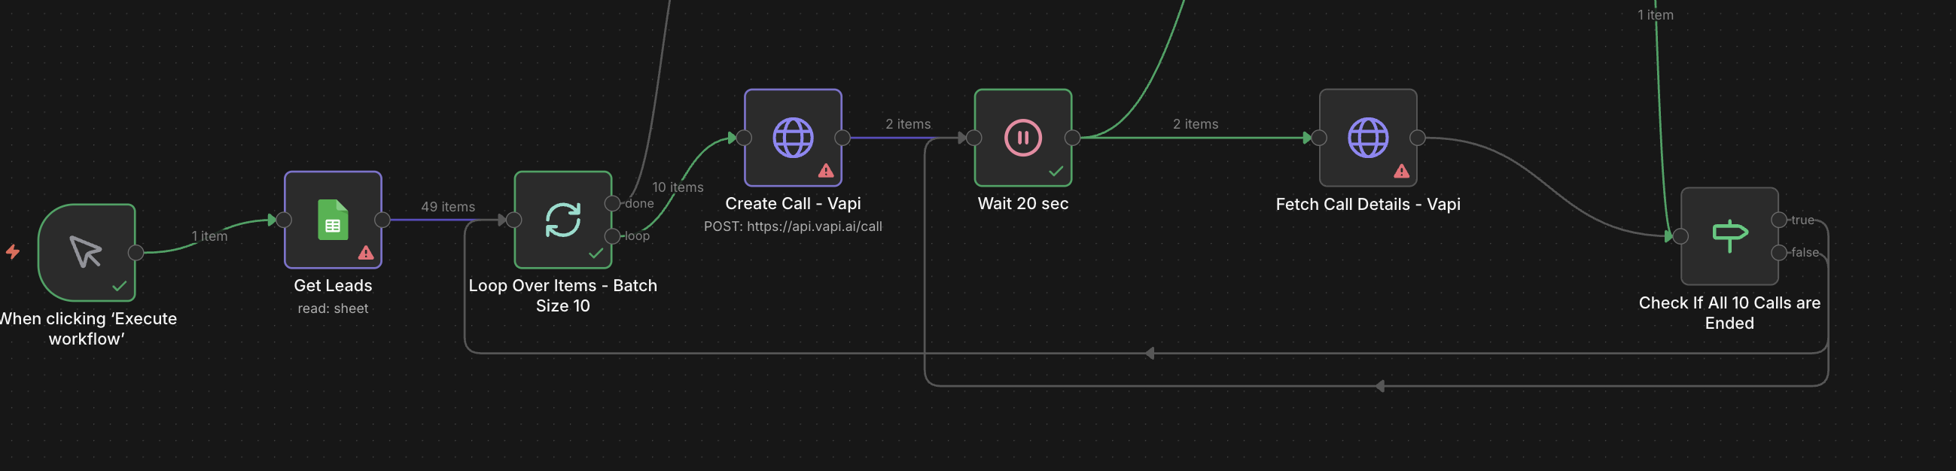Click the 'false' output connector of the If node

[x=1778, y=253]
